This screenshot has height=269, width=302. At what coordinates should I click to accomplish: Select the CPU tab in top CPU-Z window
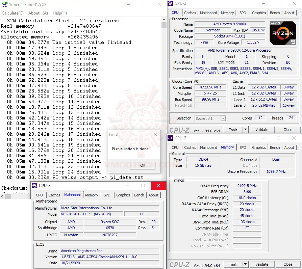pyautogui.click(x=175, y=12)
